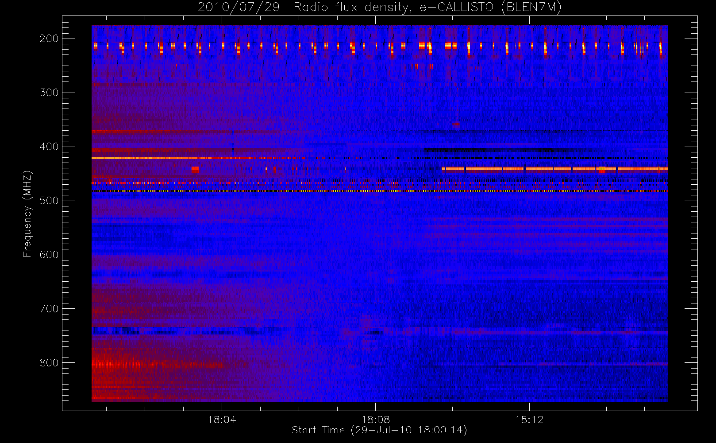716x443 pixels.
Task: Click the "Start Time (29-Jul-10 18:00:14)" axis label
Action: click(380, 430)
